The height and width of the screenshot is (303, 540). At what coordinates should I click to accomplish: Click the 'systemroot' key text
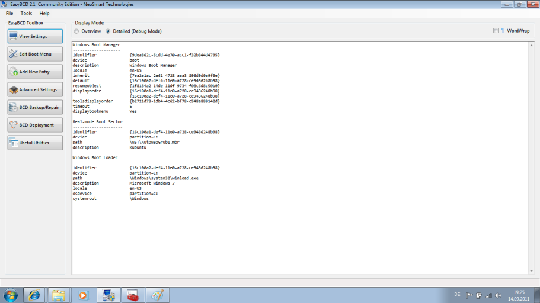[84, 199]
